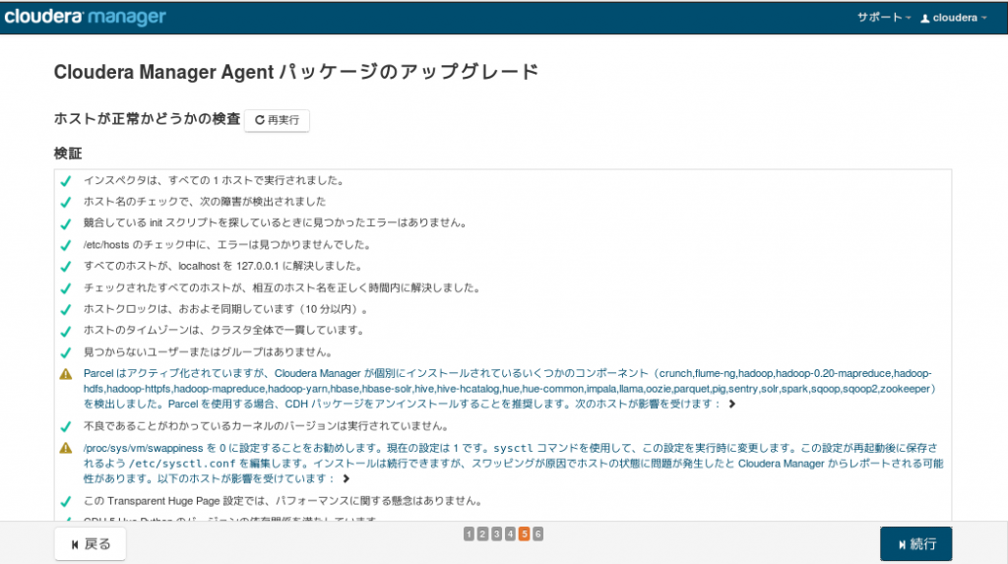1008x564 pixels.
Task: Click the back arrow icon in 戻る button
Action: (x=75, y=544)
